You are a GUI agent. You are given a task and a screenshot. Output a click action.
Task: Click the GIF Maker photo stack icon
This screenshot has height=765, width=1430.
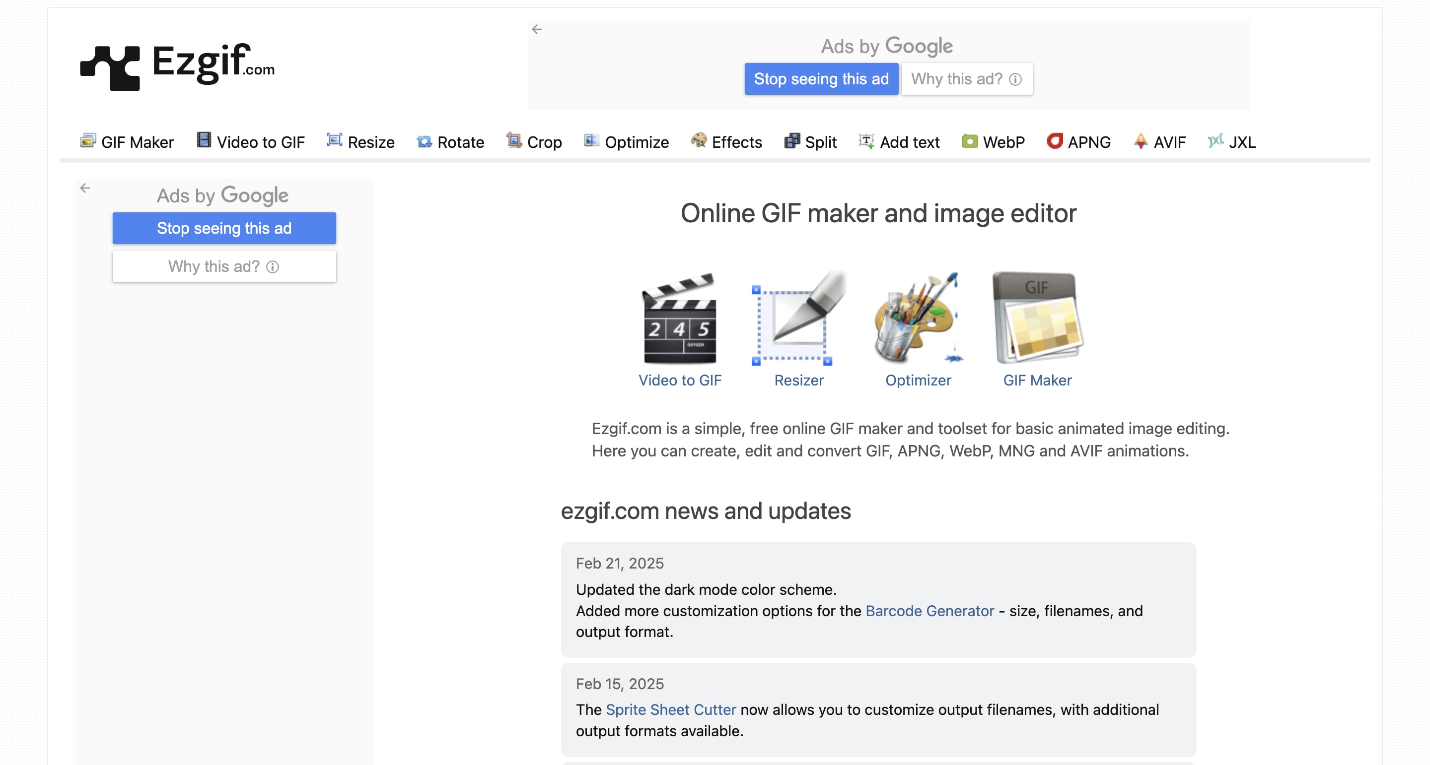pyautogui.click(x=1037, y=319)
